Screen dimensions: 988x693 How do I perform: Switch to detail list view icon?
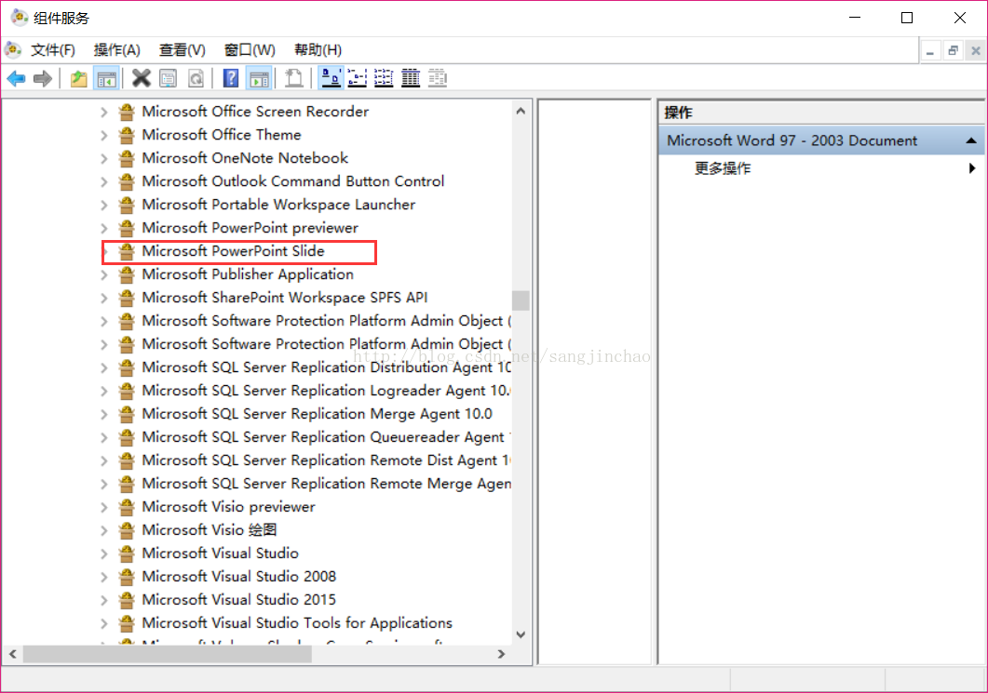[411, 79]
